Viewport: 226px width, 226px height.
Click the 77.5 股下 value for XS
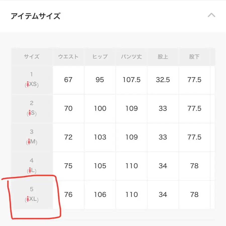tap(195, 80)
